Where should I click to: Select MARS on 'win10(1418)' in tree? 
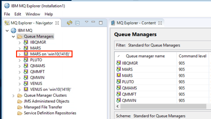(50, 54)
